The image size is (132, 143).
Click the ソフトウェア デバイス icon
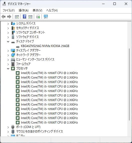[13, 37]
